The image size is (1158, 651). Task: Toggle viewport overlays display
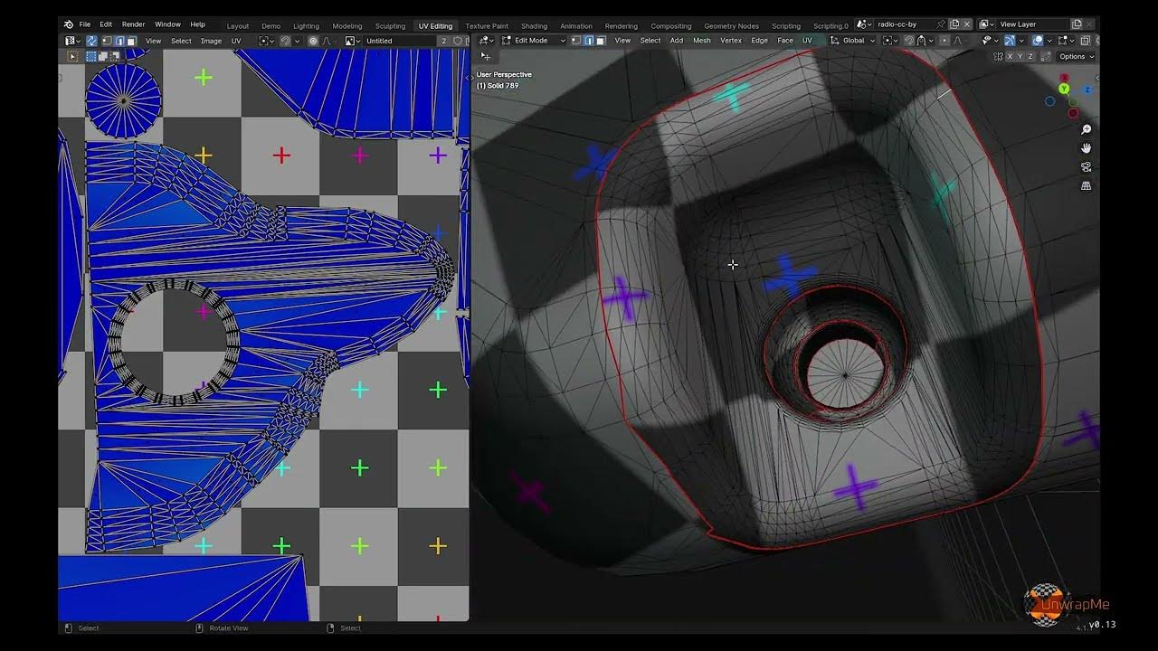click(x=1038, y=41)
